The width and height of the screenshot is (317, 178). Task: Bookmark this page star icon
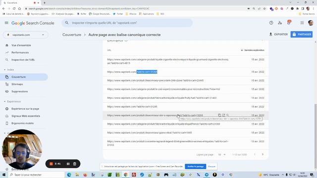coord(264,9)
